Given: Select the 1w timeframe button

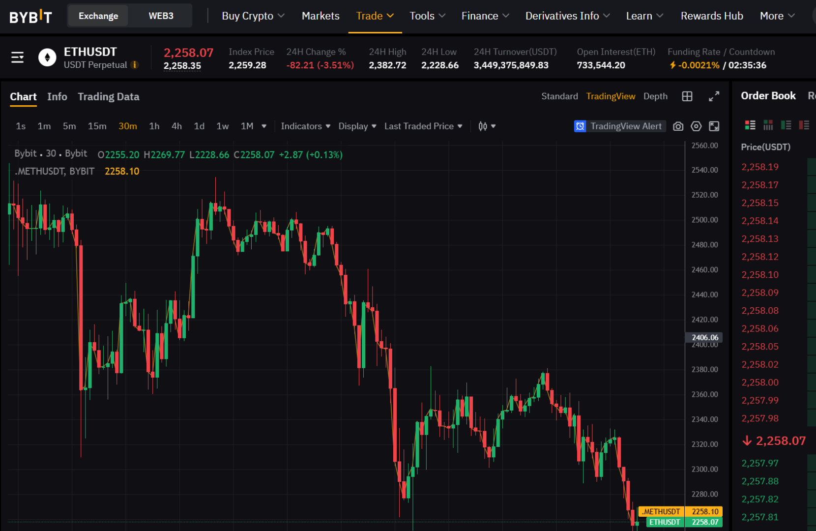Looking at the screenshot, I should 223,126.
